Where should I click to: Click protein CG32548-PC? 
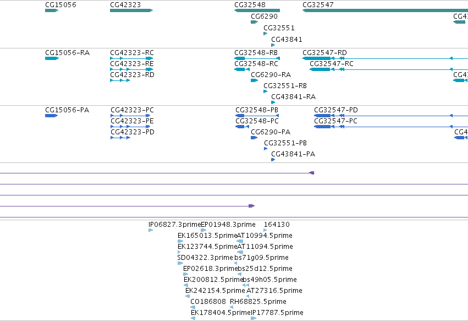(x=257, y=121)
